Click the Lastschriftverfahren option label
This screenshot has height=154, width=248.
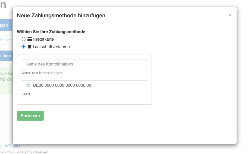click(x=51, y=47)
